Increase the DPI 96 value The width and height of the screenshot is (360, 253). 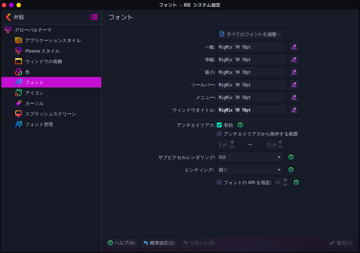[x=285, y=180]
